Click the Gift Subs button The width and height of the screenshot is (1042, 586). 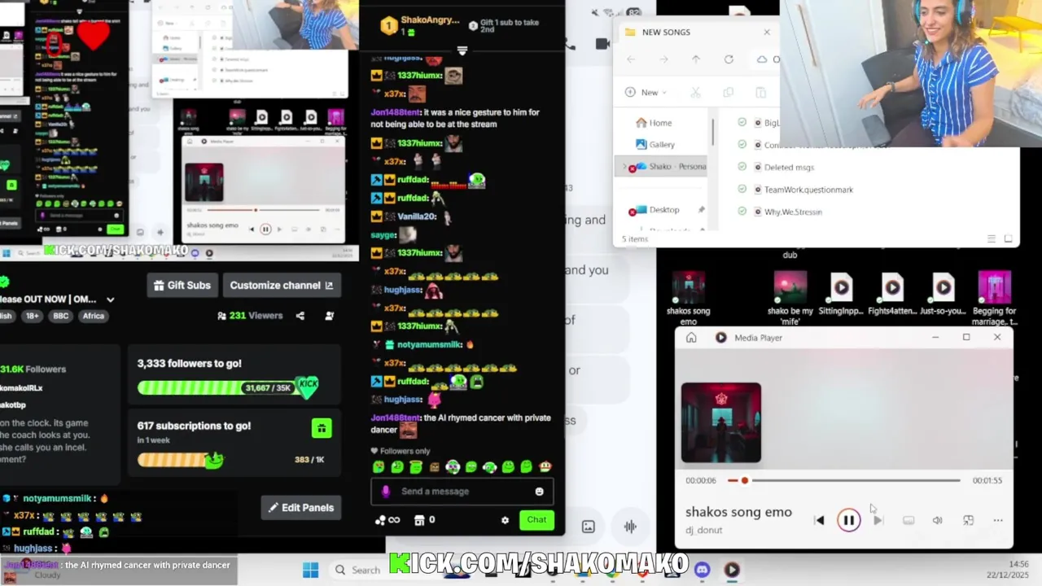click(x=182, y=286)
